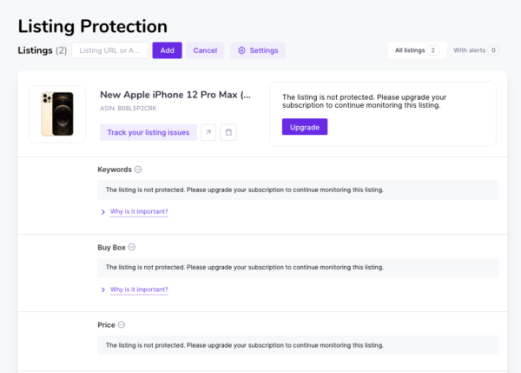Screen dimensions: 521x373
Task: Open listing in new tab arrow icon
Action: click(x=208, y=132)
